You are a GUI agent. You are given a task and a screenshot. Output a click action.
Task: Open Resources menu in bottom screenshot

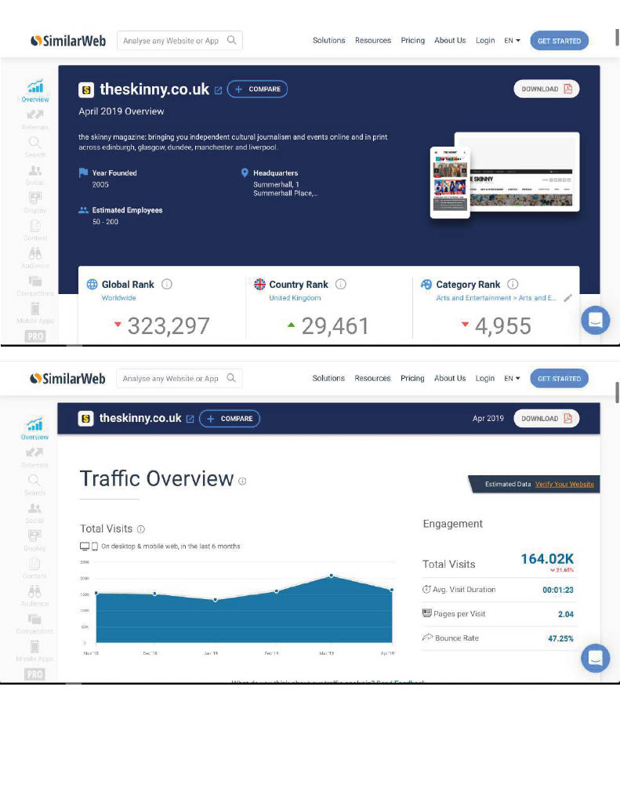[372, 379]
